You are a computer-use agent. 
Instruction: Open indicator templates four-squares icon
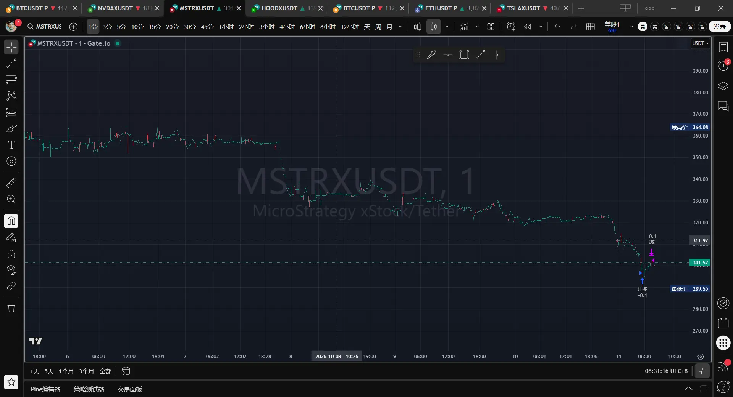coord(491,27)
